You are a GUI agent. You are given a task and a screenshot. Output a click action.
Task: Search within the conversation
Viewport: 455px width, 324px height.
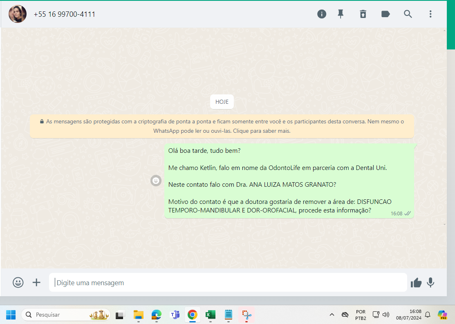click(x=408, y=14)
